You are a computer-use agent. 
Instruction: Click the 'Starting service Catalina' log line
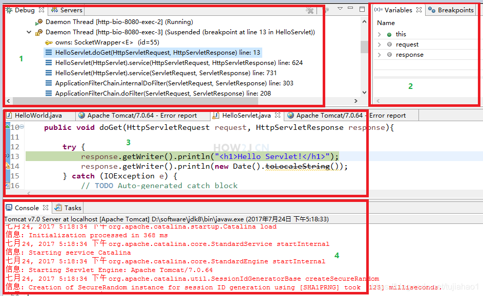pyautogui.click(x=68, y=253)
